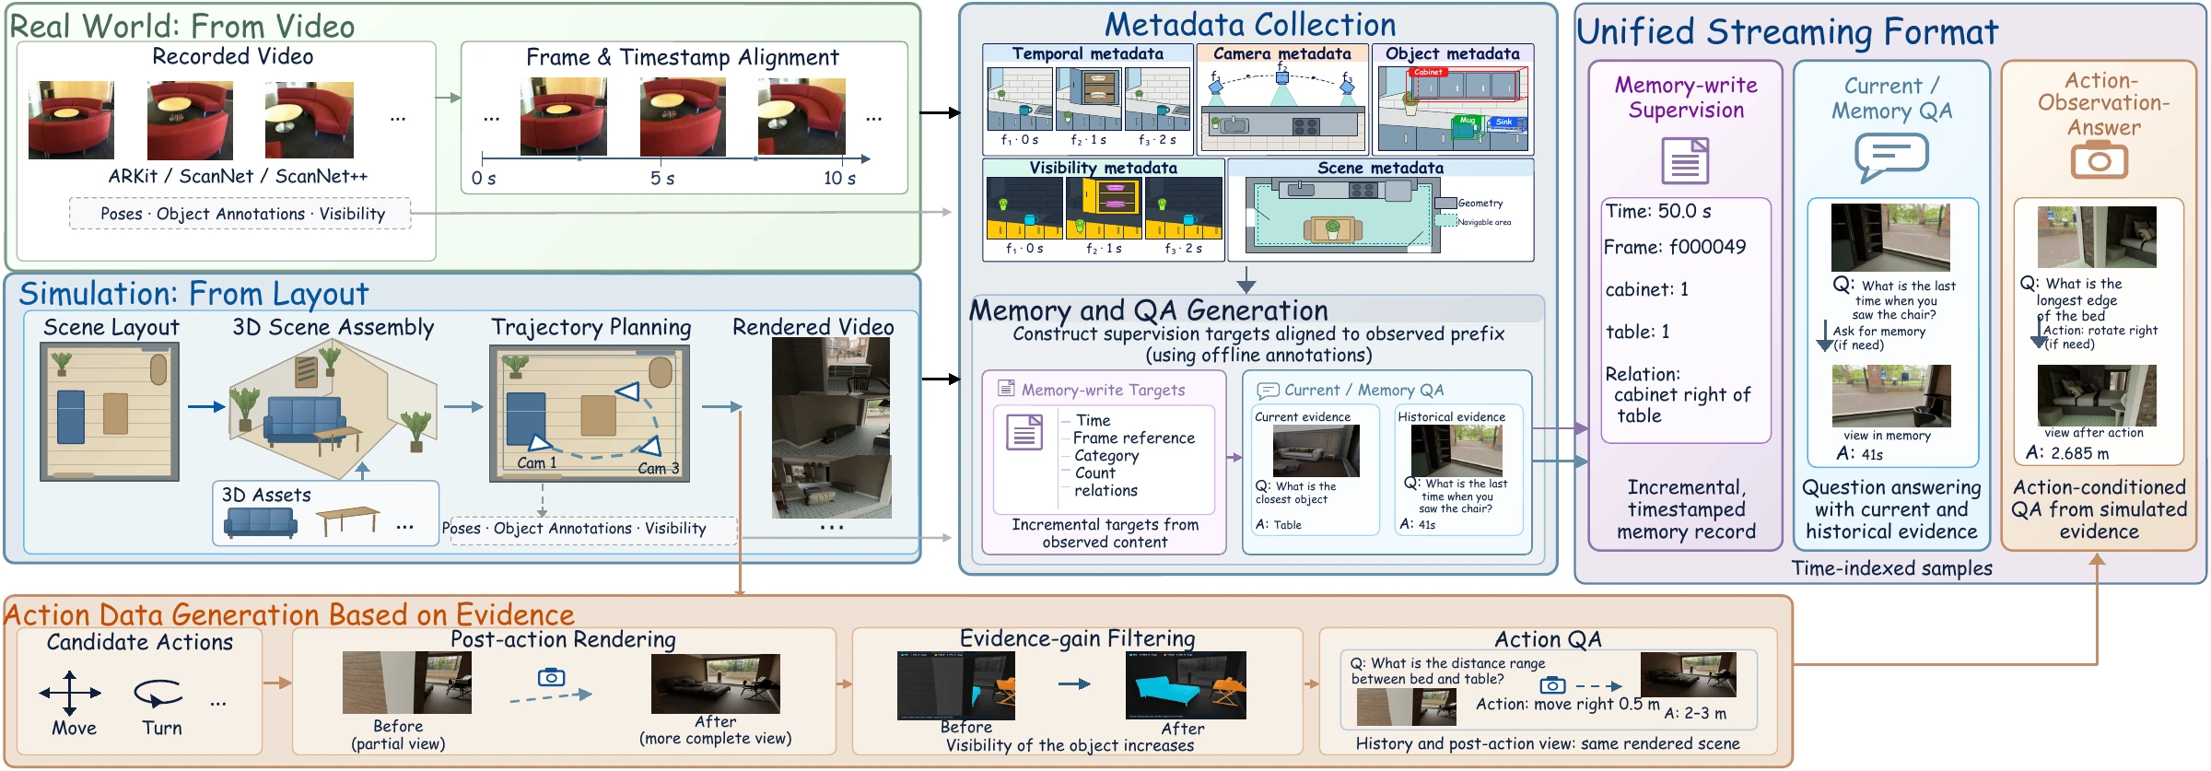This screenshot has width=2211, height=771.
Task: Click the Cam 3 camera marker
Action: click(650, 447)
